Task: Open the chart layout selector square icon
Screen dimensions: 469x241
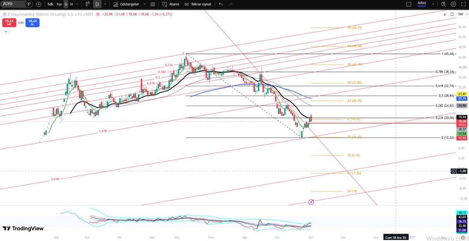Action: click(409, 4)
